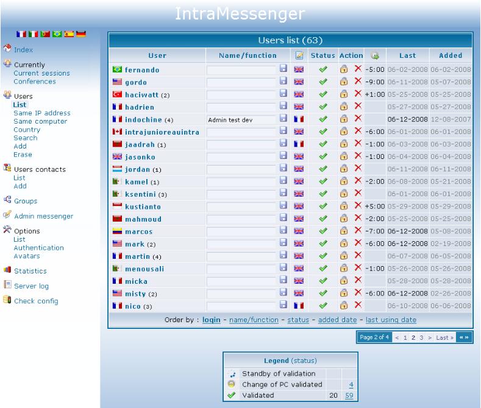Click padlock icon in hadrien row

click(x=344, y=107)
